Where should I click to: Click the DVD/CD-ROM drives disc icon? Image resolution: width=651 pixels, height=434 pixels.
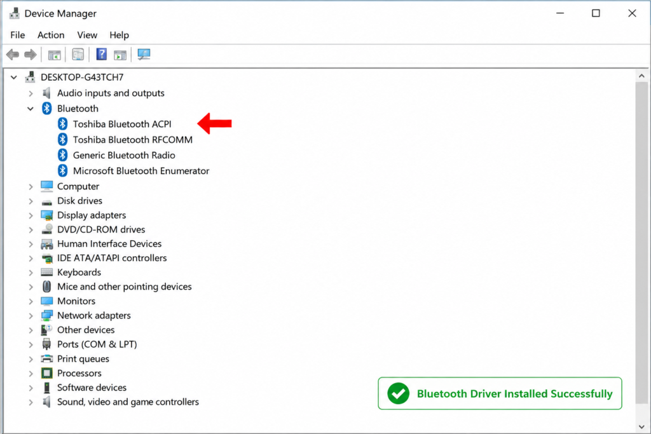tap(47, 229)
